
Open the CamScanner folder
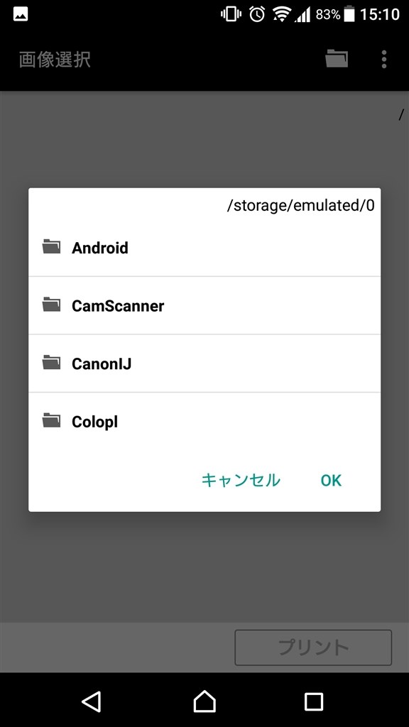[204, 305]
